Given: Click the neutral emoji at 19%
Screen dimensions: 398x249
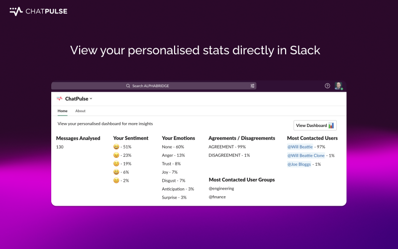Looking at the screenshot, I should coord(116,164).
